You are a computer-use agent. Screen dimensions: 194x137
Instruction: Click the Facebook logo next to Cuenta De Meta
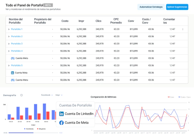(61, 123)
